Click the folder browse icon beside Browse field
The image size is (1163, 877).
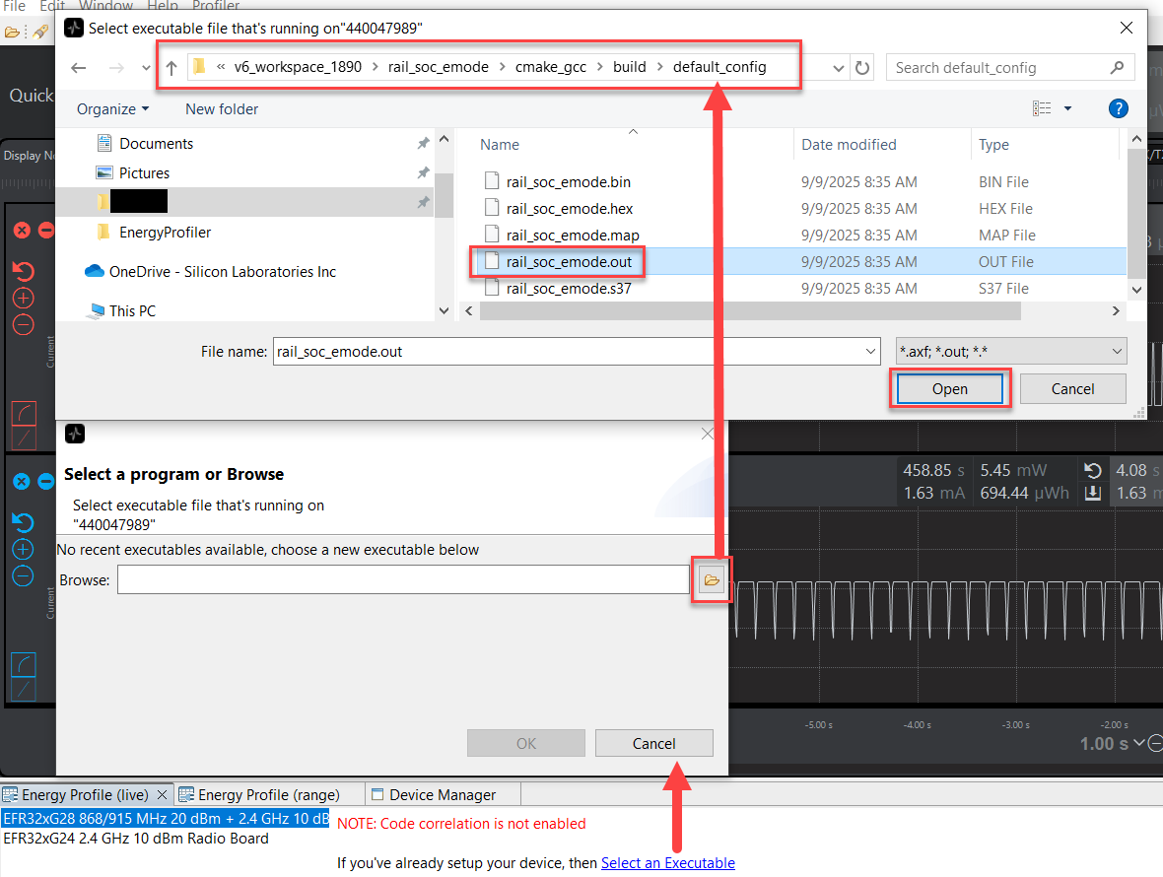point(711,580)
